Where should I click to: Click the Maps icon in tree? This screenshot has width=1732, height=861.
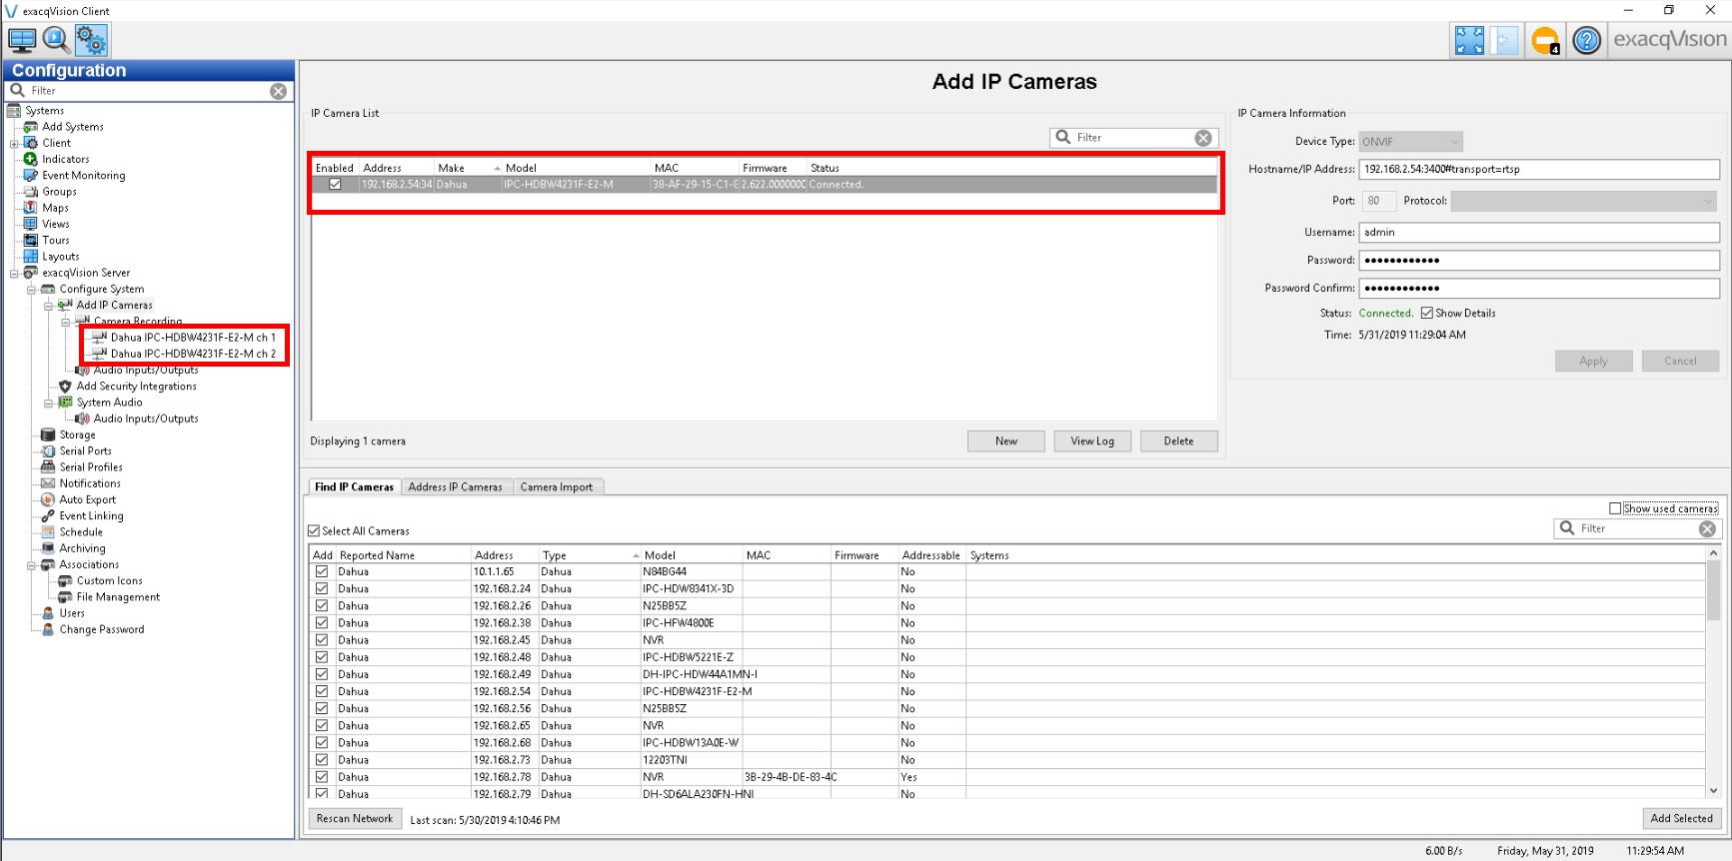31,208
